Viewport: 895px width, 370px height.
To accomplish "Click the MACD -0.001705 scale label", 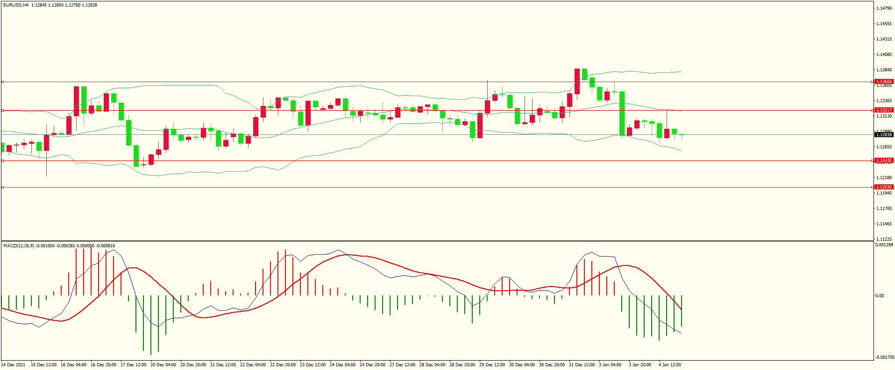I will point(885,357).
